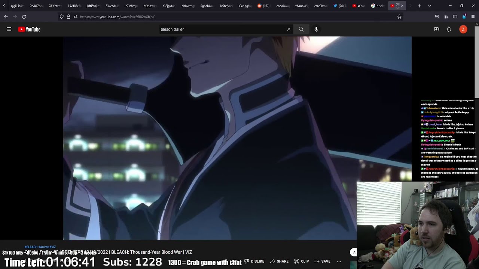Toggle the browser sidebar icon

(455, 17)
